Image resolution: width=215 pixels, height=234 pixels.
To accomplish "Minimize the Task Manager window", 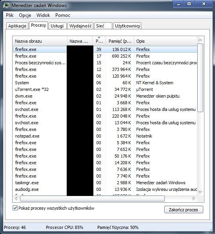I will click(x=179, y=4).
